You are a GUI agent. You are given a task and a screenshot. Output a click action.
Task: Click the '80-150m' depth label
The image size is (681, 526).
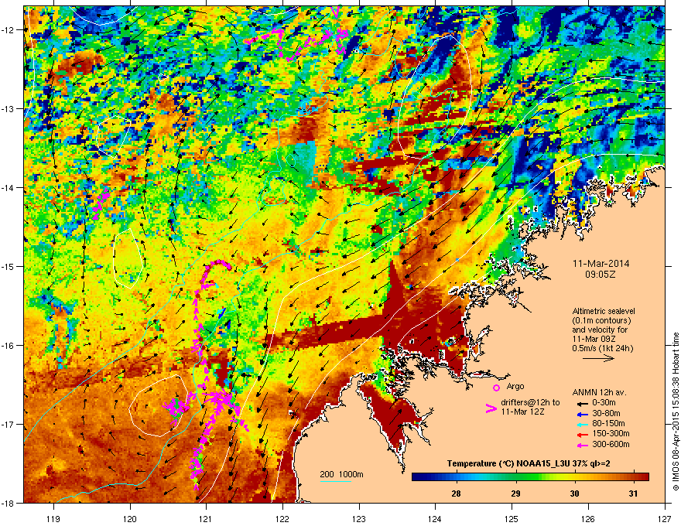[608, 424]
